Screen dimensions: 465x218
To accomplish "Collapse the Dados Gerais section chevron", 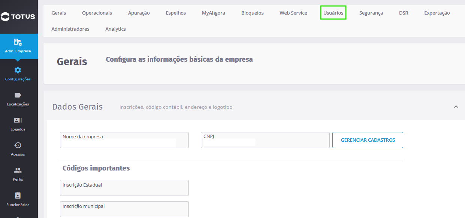I will pos(456,107).
